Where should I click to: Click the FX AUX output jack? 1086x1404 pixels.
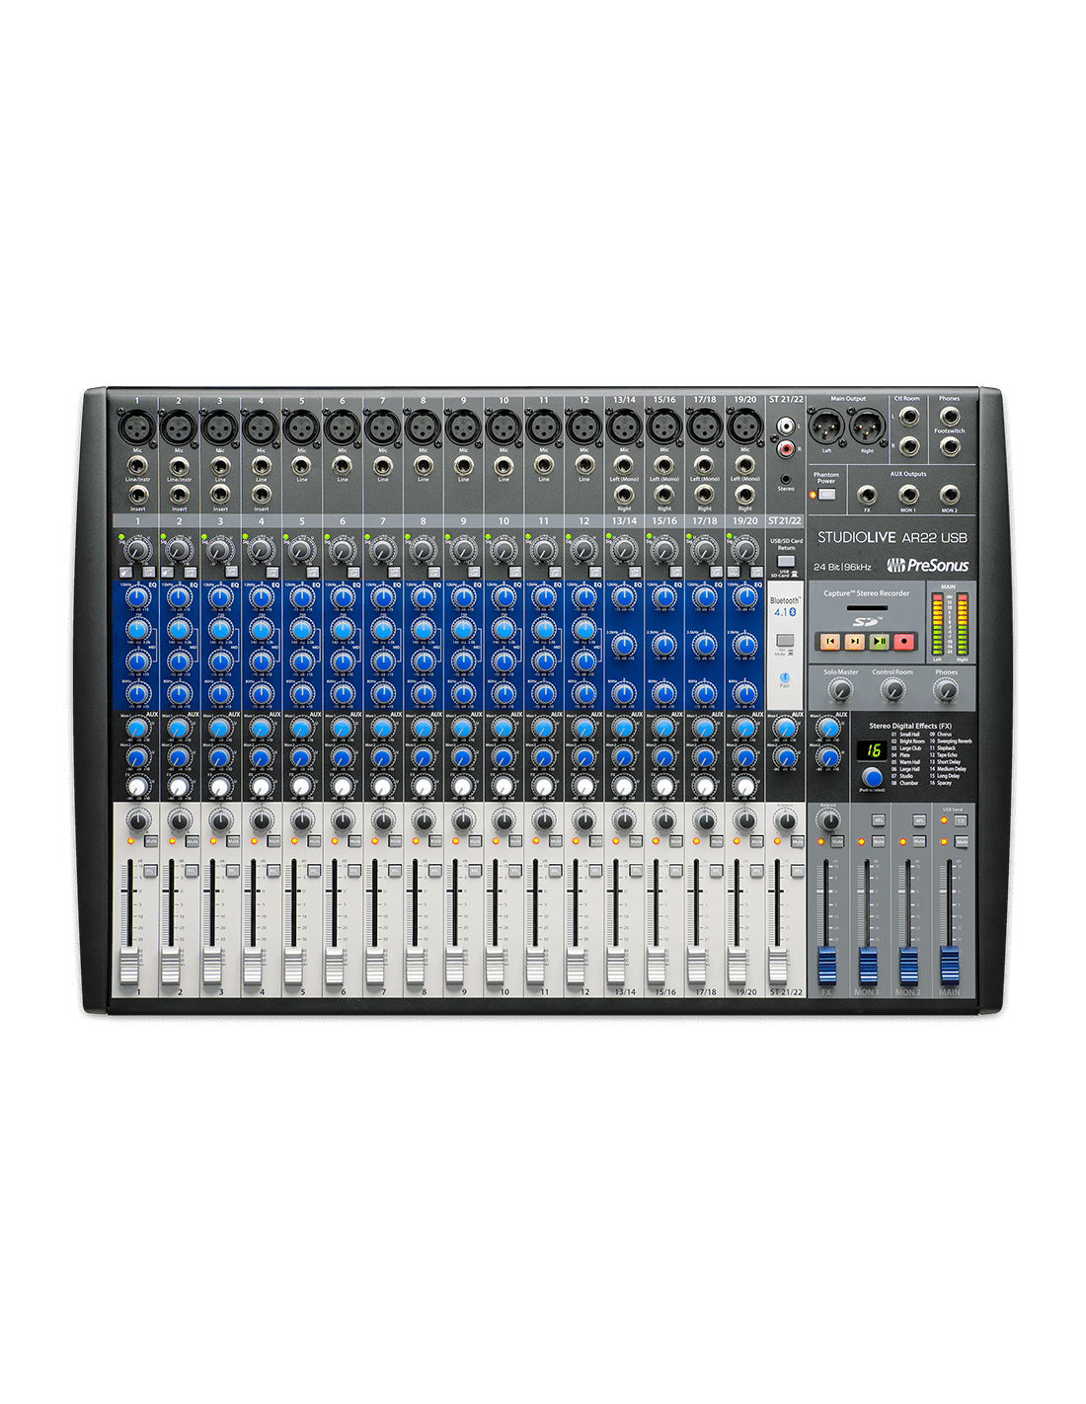[867, 495]
